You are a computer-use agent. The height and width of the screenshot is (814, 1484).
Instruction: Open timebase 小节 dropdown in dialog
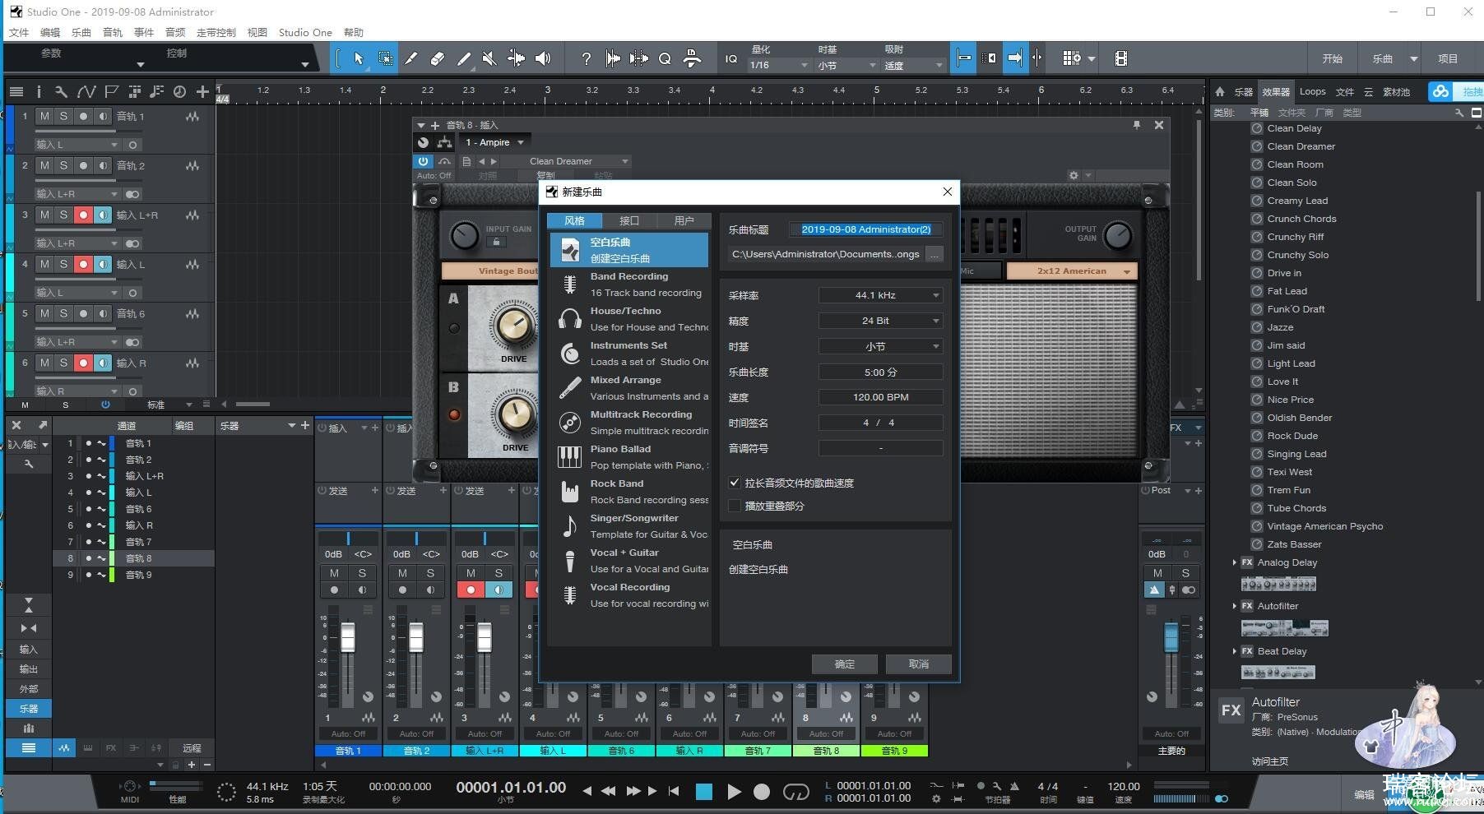point(880,347)
